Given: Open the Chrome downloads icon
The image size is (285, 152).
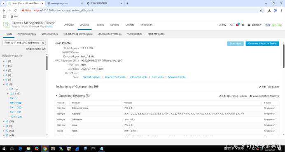Looking at the screenshot, I should click(269, 11).
